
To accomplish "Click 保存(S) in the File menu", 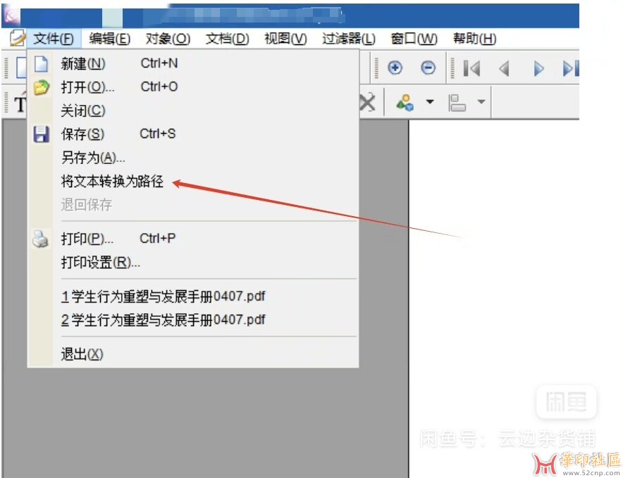I will click(82, 134).
